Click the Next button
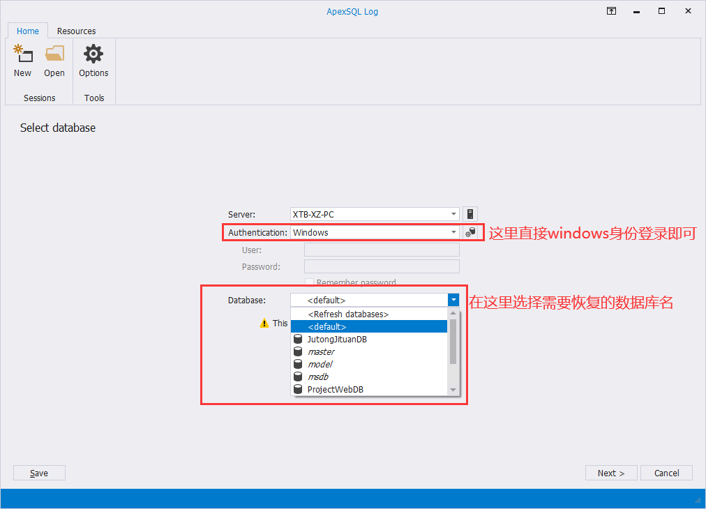 click(610, 473)
